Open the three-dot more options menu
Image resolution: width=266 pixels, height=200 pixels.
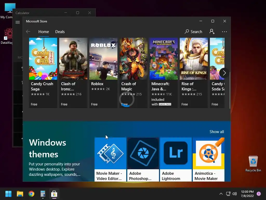click(x=224, y=32)
